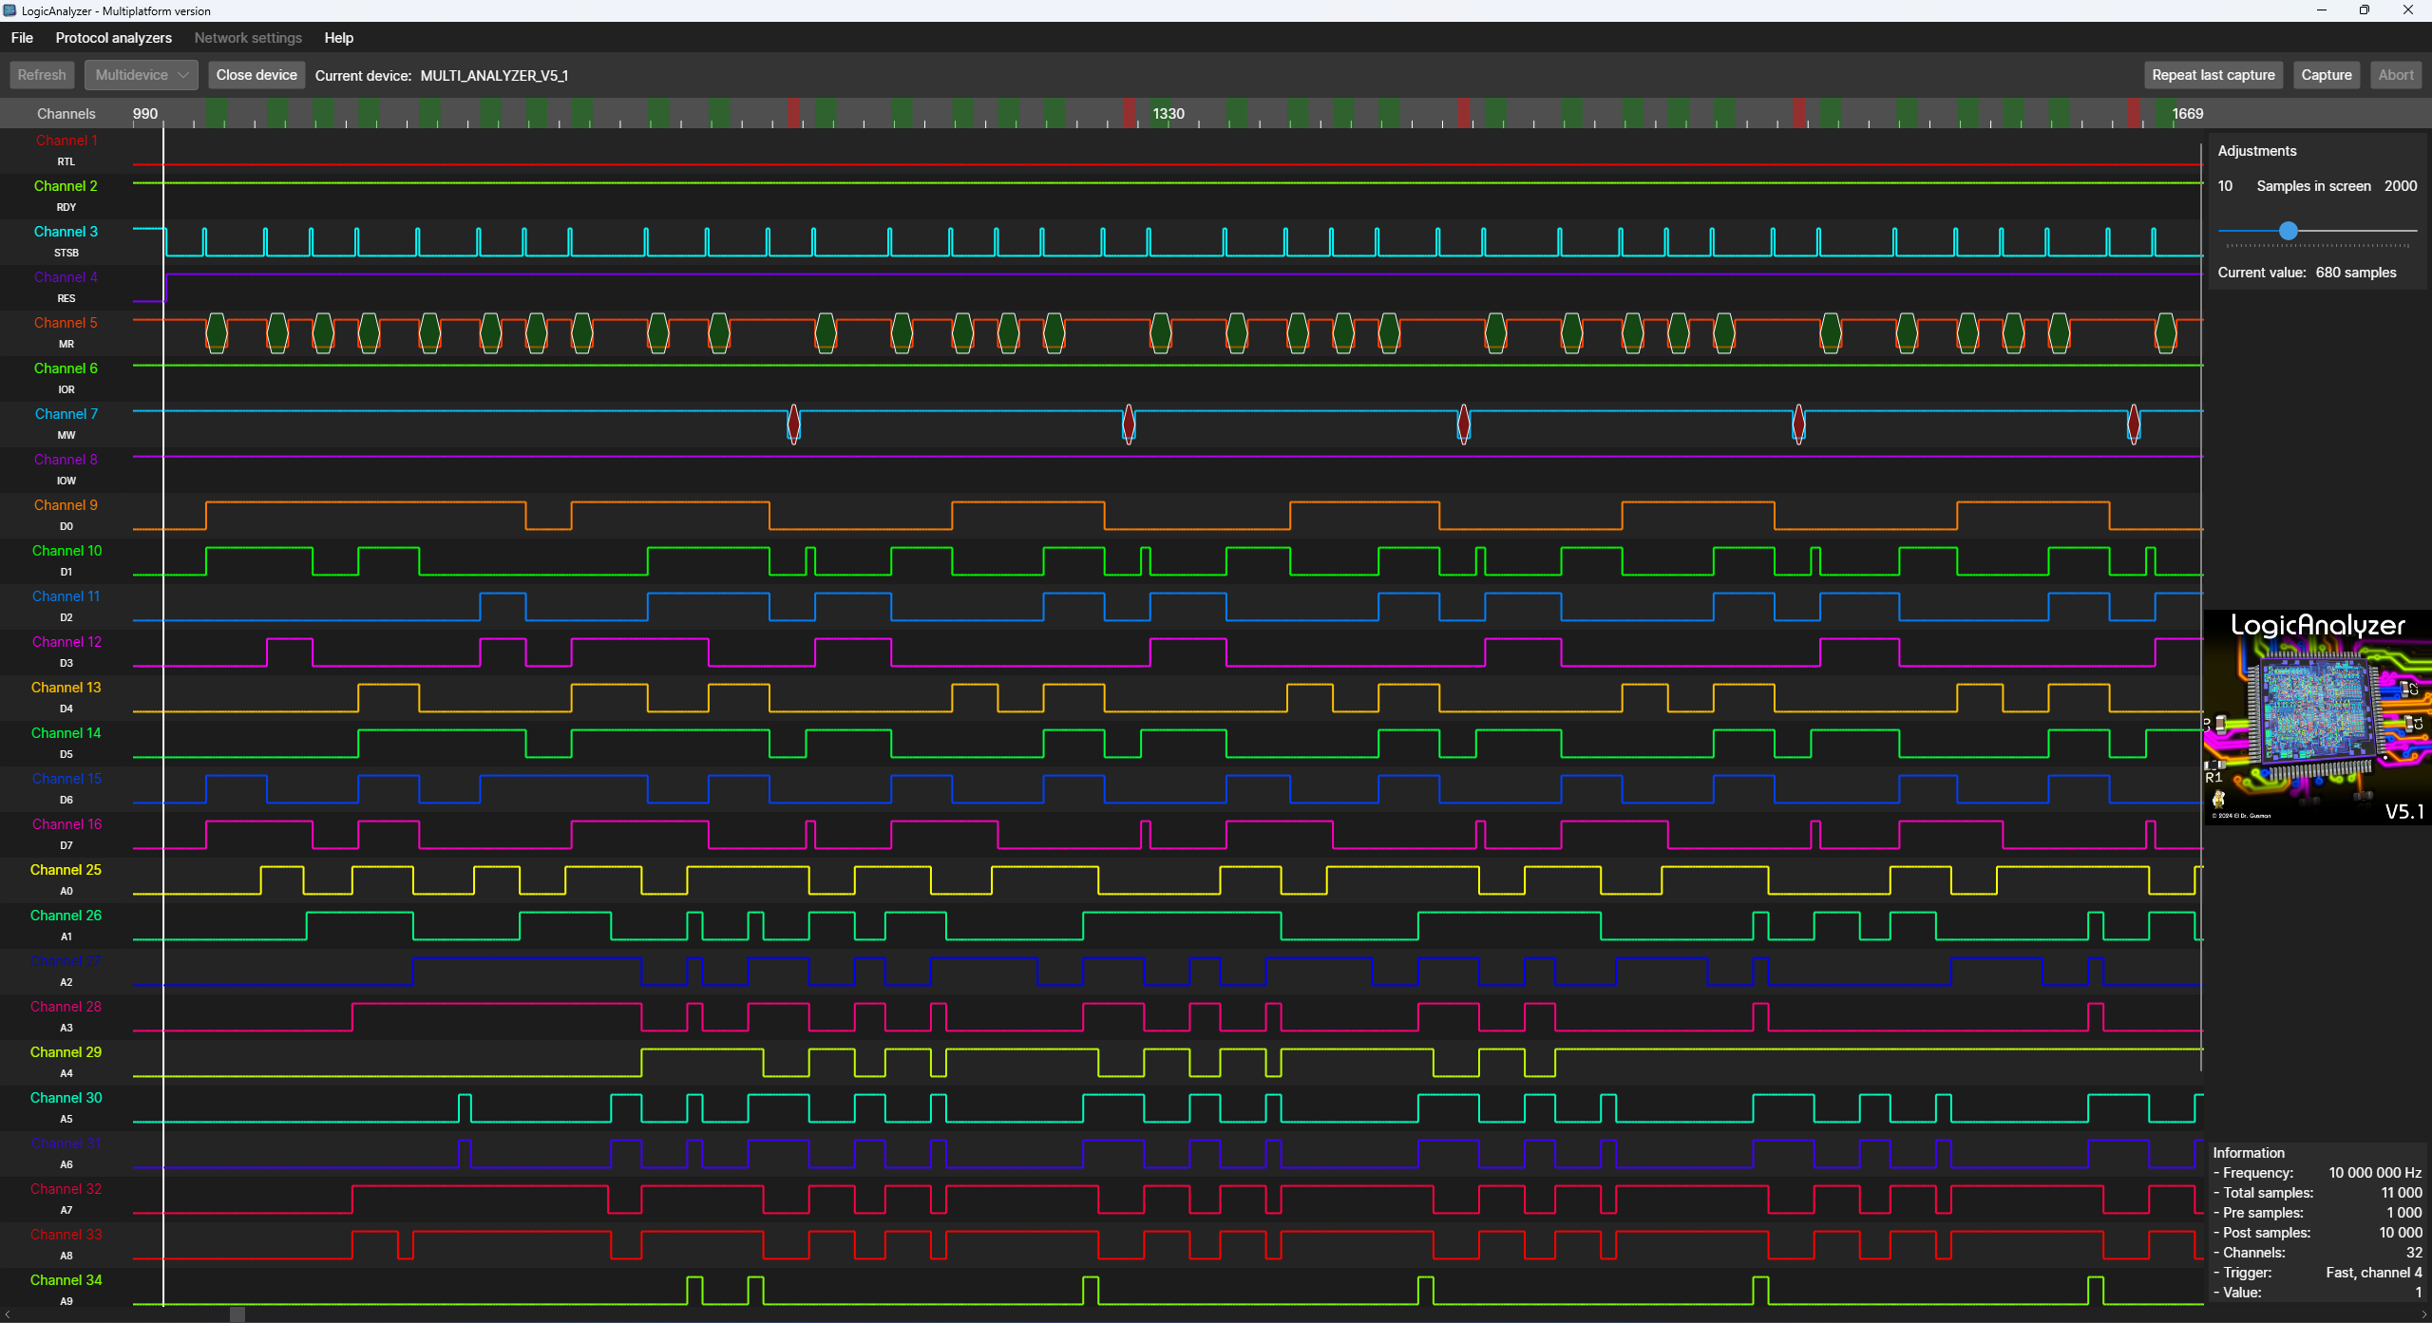Select Channel 25 A0 label

point(66,879)
